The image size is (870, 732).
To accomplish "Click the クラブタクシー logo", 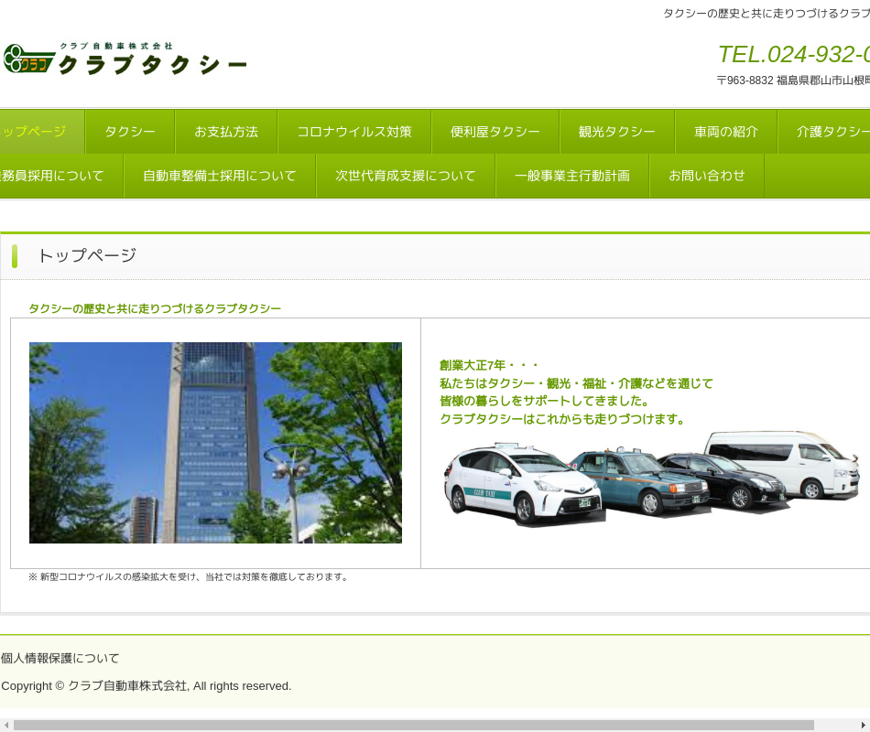I will tap(125, 59).
